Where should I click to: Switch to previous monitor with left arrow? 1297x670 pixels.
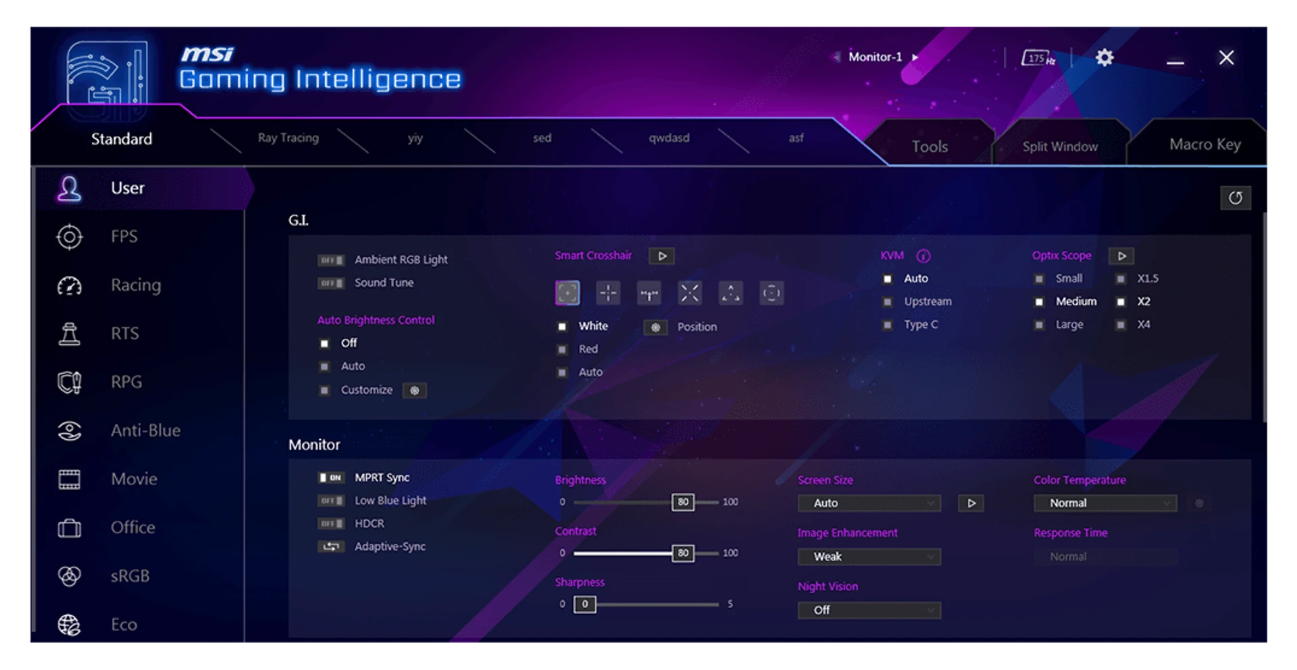836,57
